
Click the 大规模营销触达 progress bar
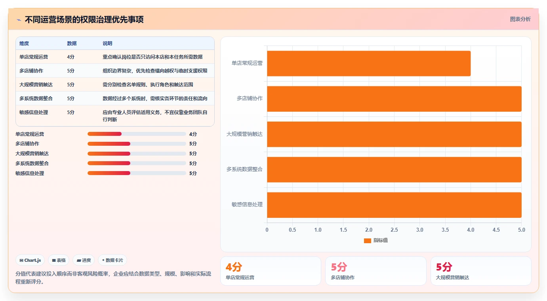[x=137, y=154]
